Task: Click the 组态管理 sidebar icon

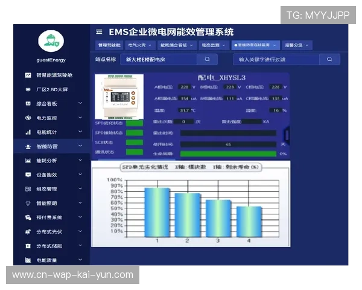Action: pos(28,189)
